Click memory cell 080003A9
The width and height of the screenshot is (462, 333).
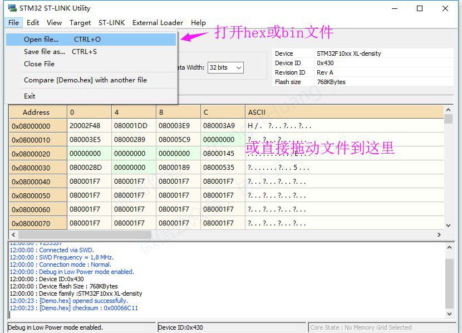click(223, 126)
